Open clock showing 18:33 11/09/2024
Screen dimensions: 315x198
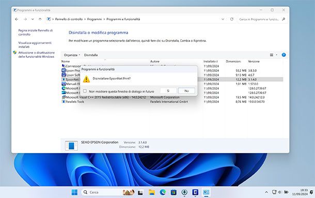click(300, 192)
